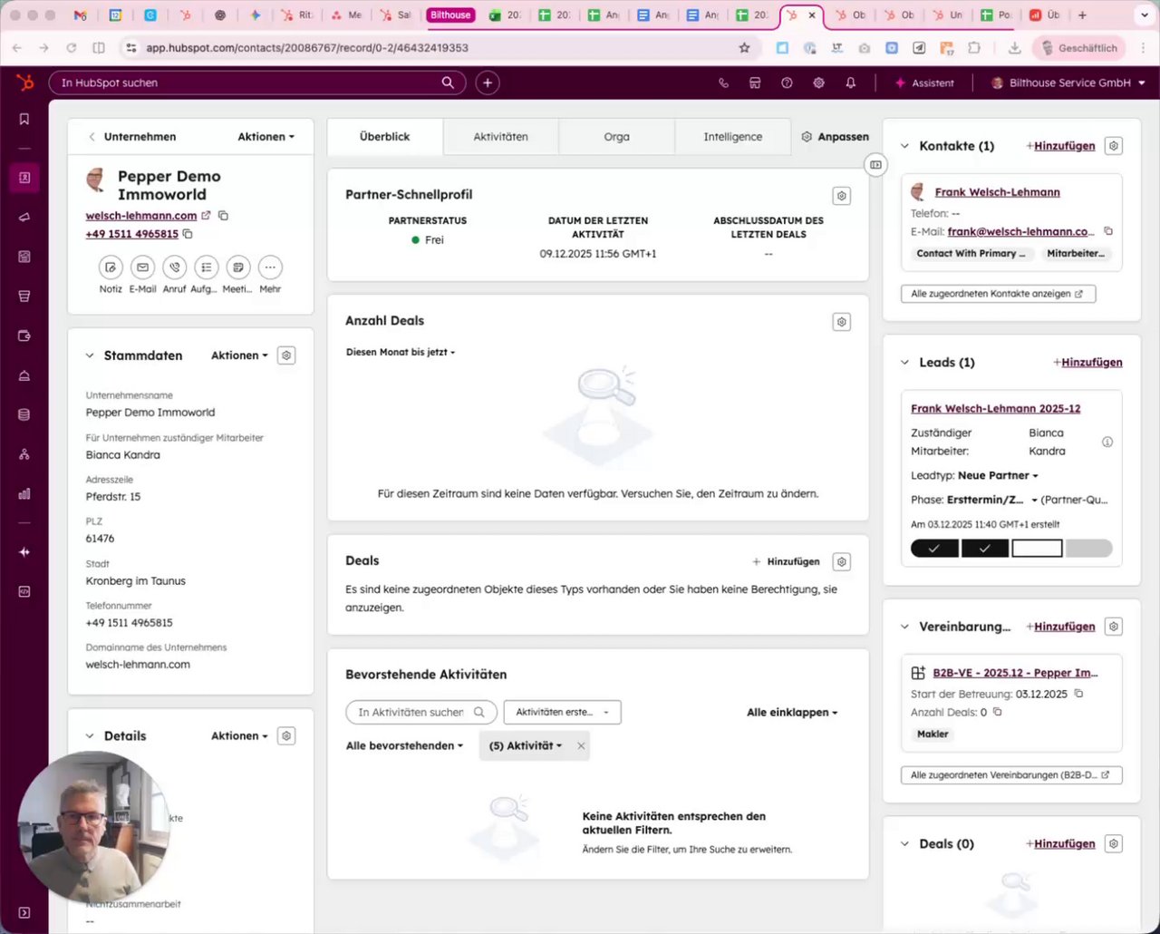Open the data management database sidebar icon
The width and height of the screenshot is (1160, 934).
[24, 414]
